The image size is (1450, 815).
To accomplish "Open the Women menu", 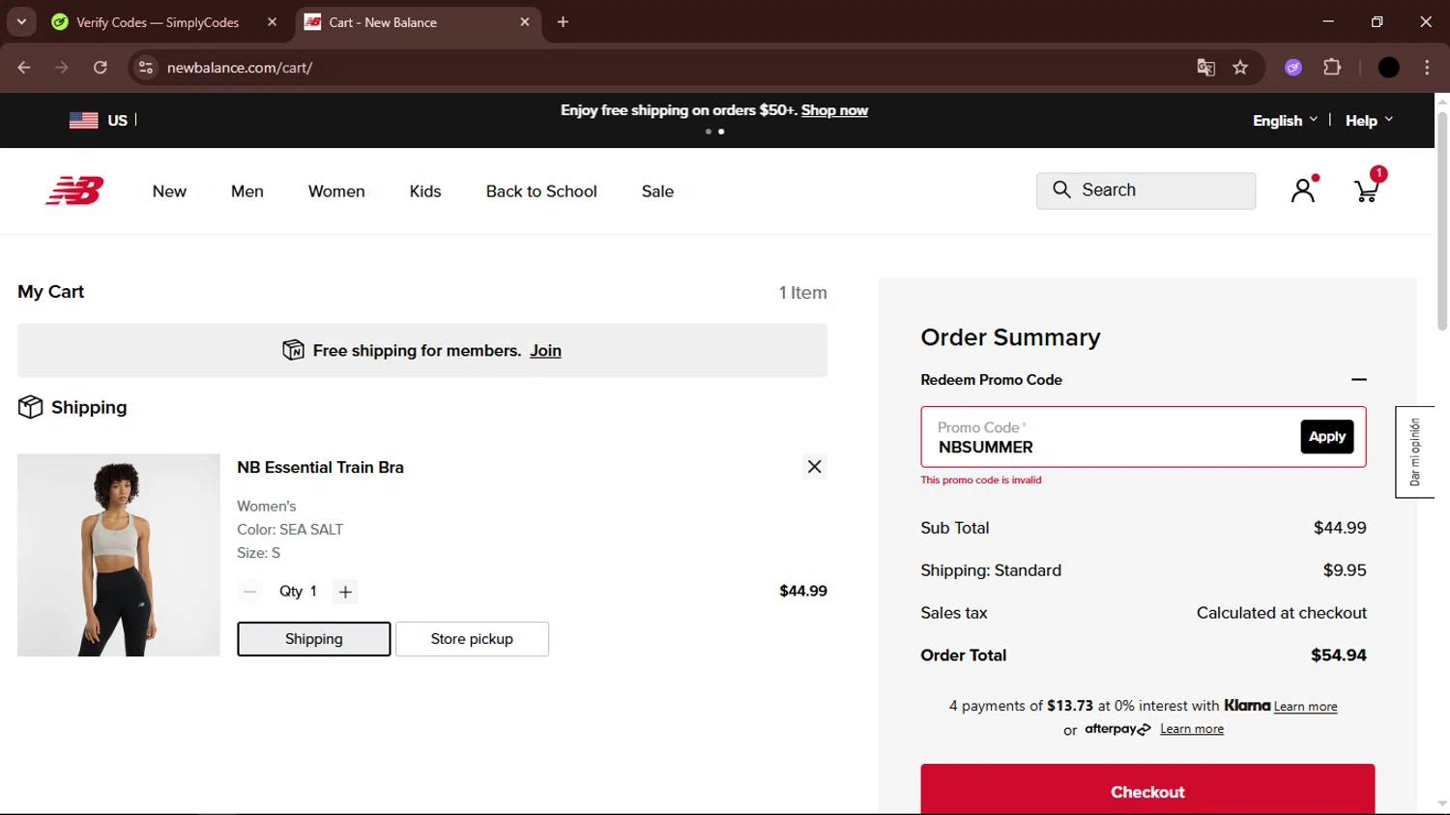I will 336,191.
